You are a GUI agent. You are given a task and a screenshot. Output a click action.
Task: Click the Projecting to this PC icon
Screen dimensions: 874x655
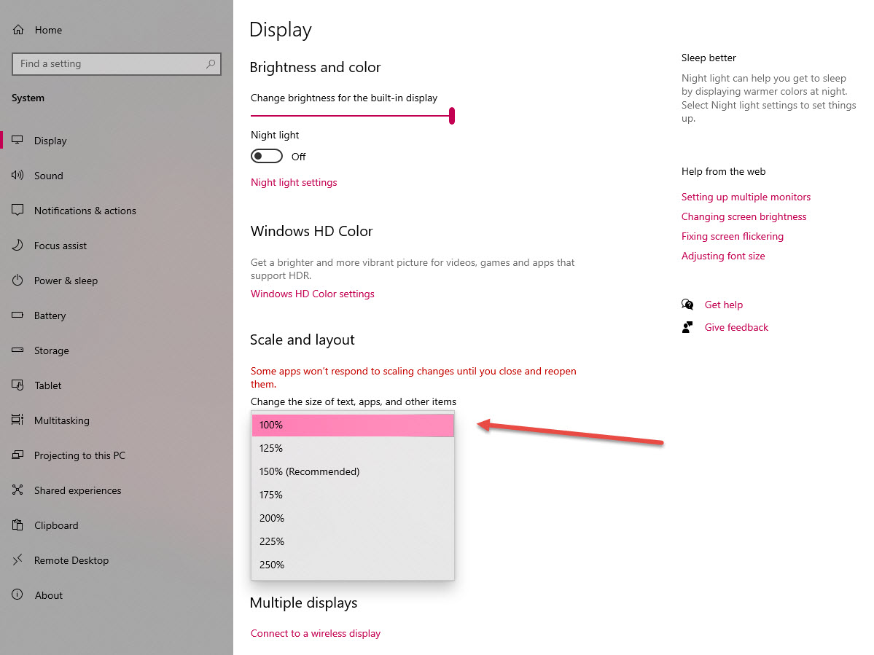(17, 455)
